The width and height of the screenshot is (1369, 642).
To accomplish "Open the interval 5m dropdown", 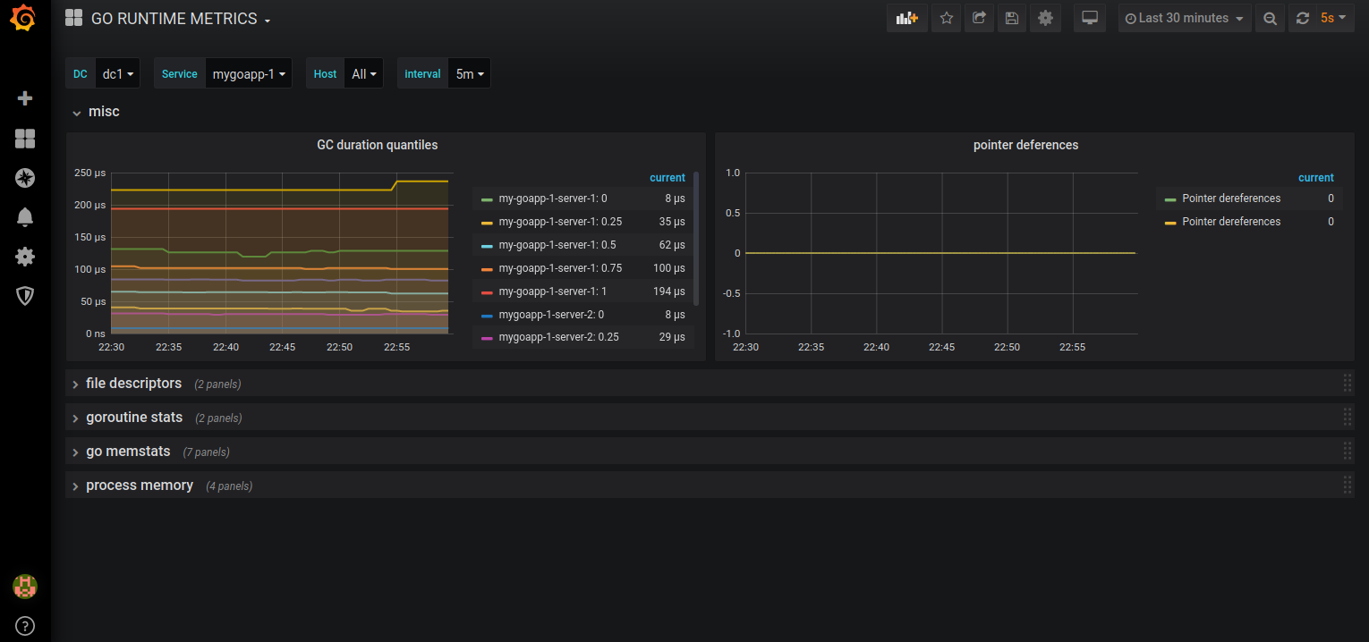I will 469,74.
